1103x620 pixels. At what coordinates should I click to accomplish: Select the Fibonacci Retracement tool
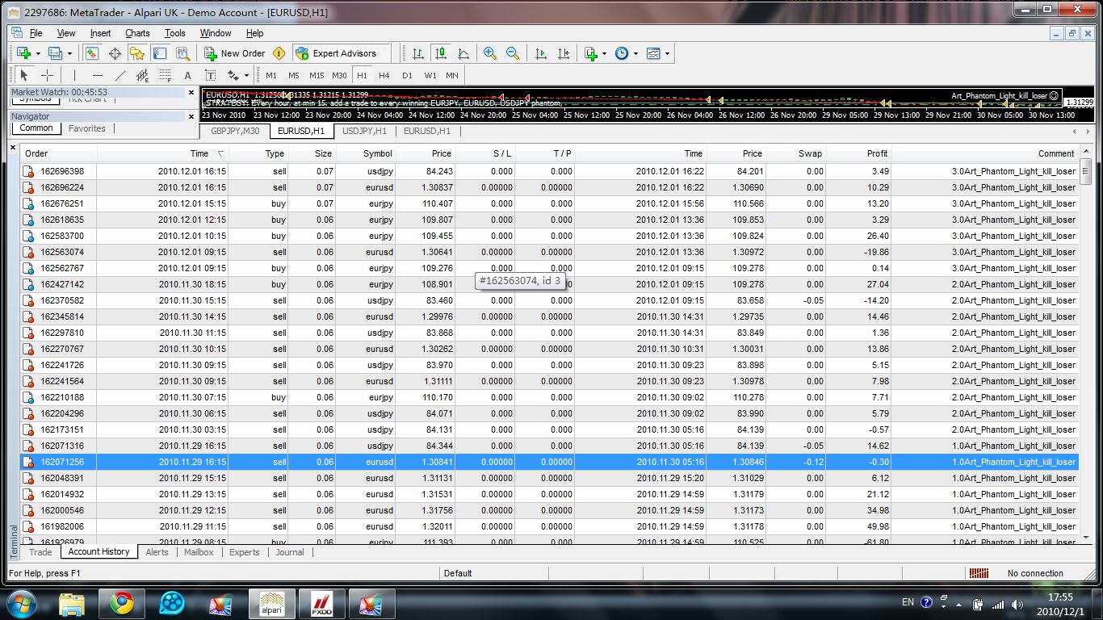[166, 75]
